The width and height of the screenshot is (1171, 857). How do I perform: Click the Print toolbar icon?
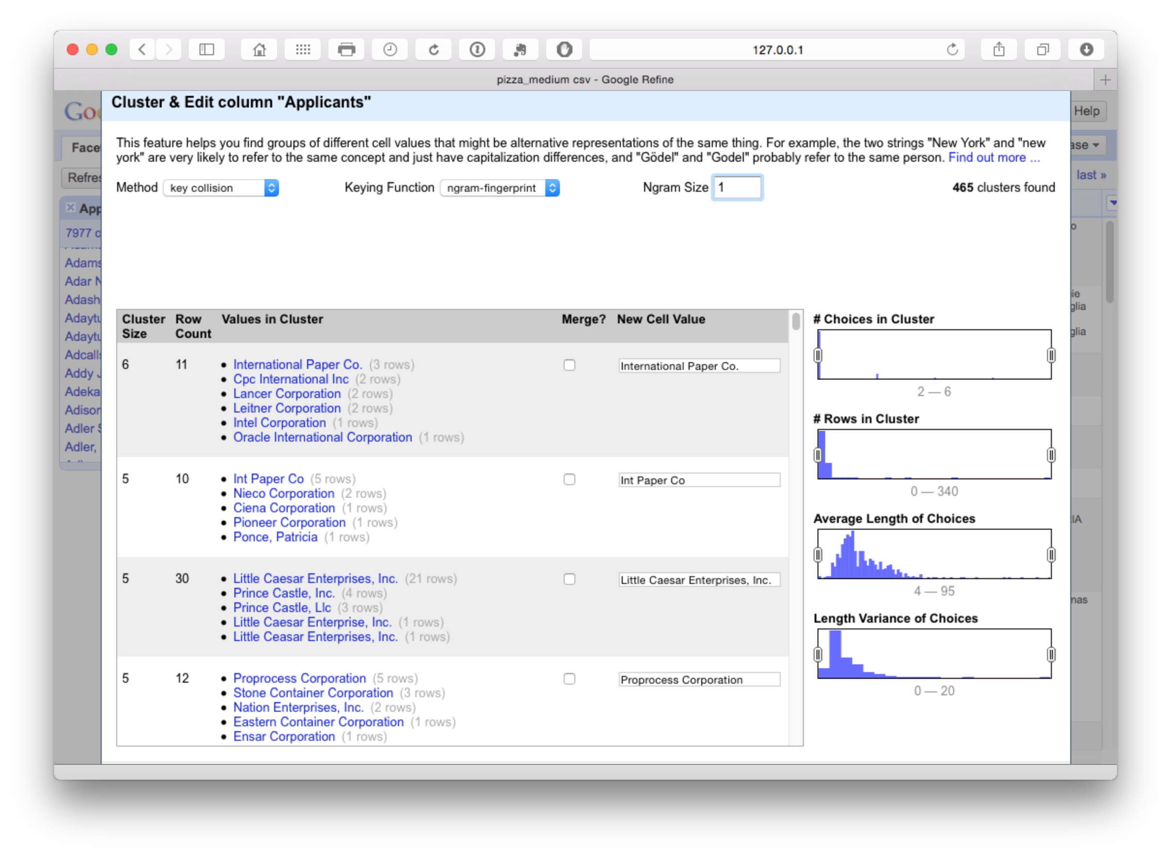coord(346,50)
